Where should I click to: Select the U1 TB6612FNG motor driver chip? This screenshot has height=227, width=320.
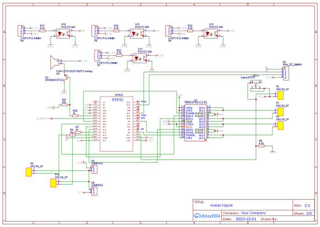tap(196, 123)
